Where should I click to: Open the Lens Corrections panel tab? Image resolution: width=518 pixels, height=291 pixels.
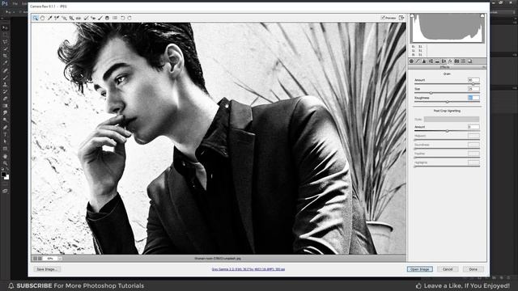coord(444,61)
